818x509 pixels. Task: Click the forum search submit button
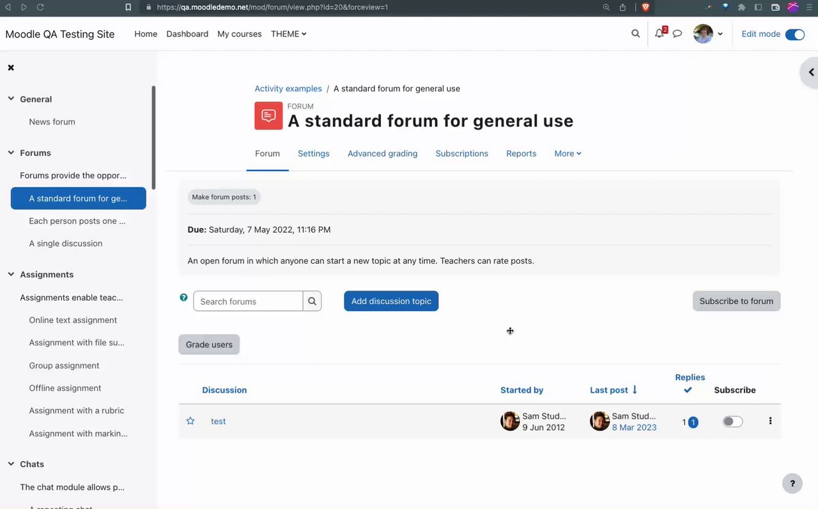(x=312, y=301)
